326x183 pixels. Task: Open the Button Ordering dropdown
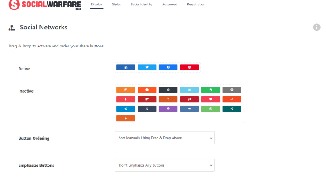point(165,138)
